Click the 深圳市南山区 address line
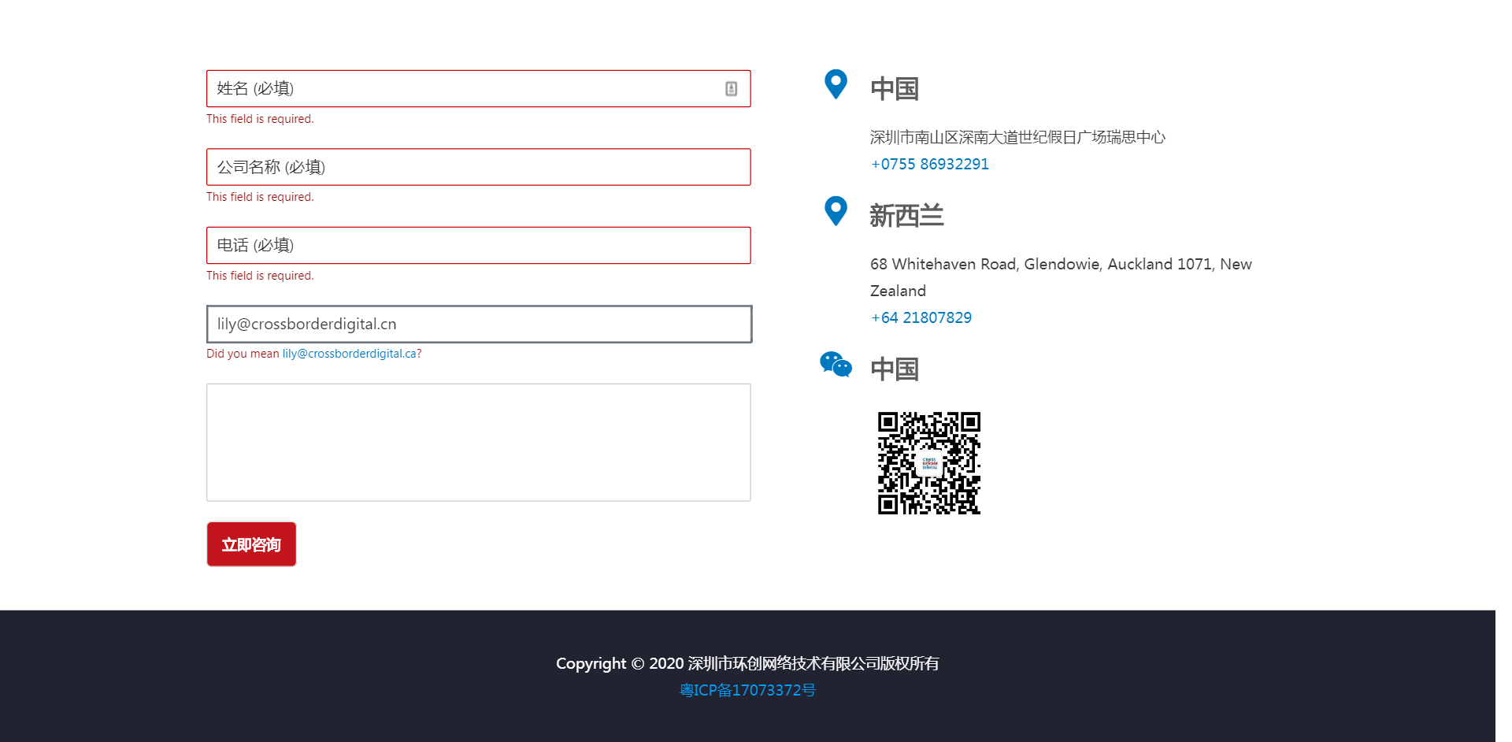 coord(1017,138)
